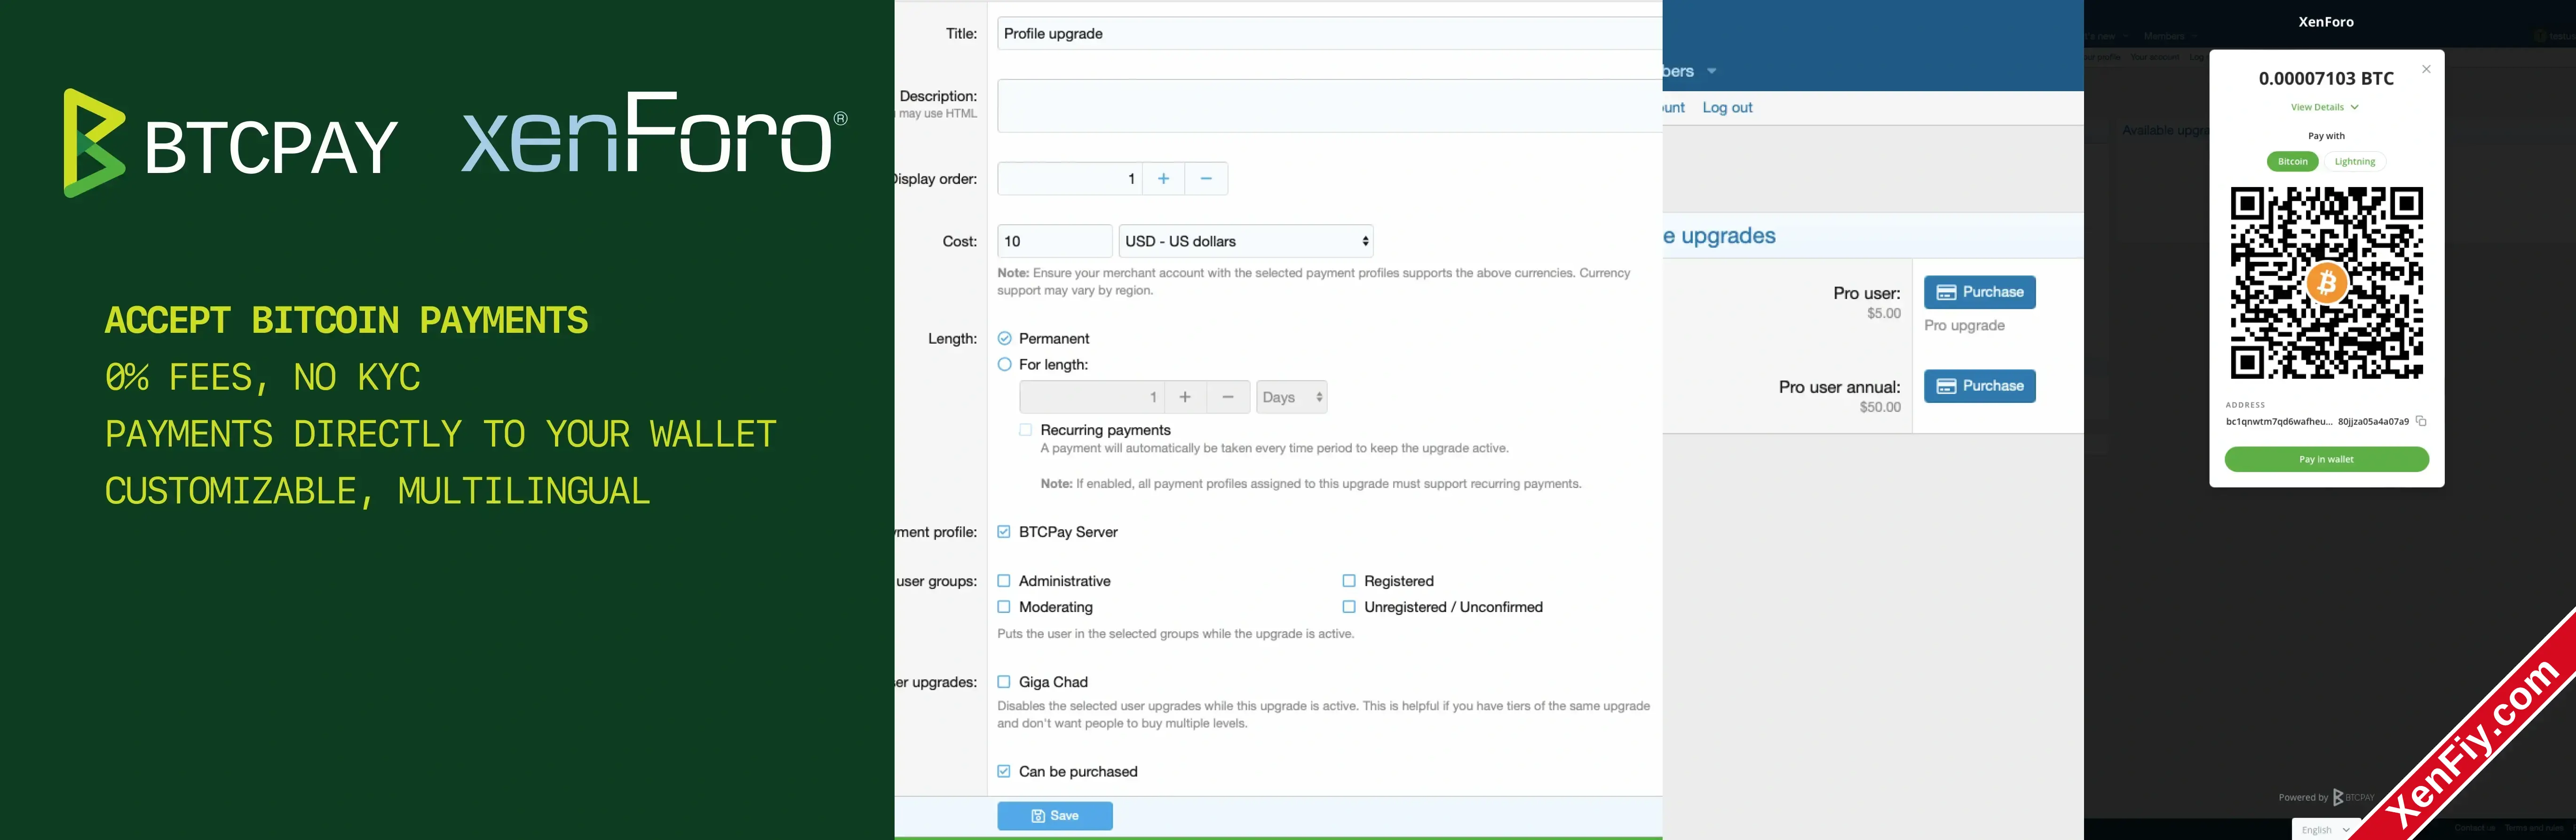The image size is (2576, 840).
Task: Check the Unregistered / Unconfirmed group
Action: [x=1349, y=607]
